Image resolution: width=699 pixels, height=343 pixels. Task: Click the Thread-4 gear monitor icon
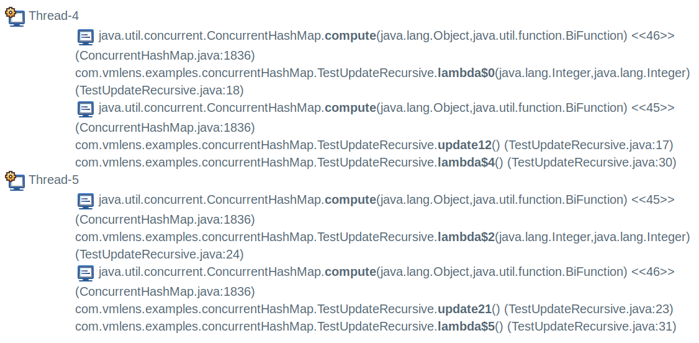point(15,17)
